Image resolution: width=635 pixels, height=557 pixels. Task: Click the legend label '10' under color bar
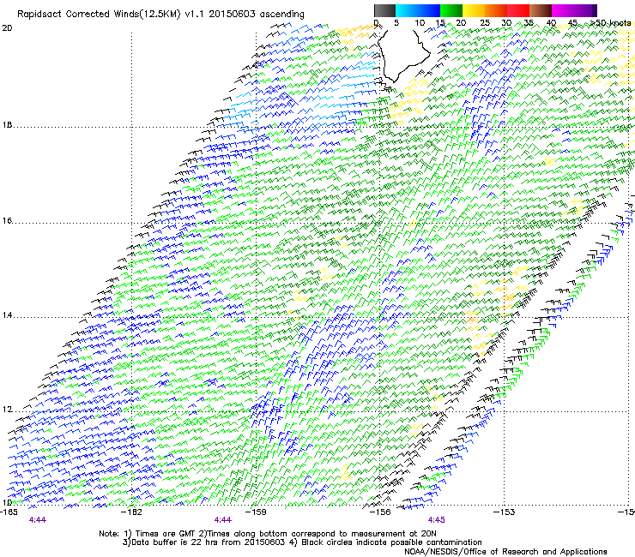click(x=420, y=23)
